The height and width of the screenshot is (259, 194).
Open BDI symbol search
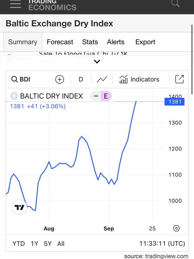click(21, 79)
